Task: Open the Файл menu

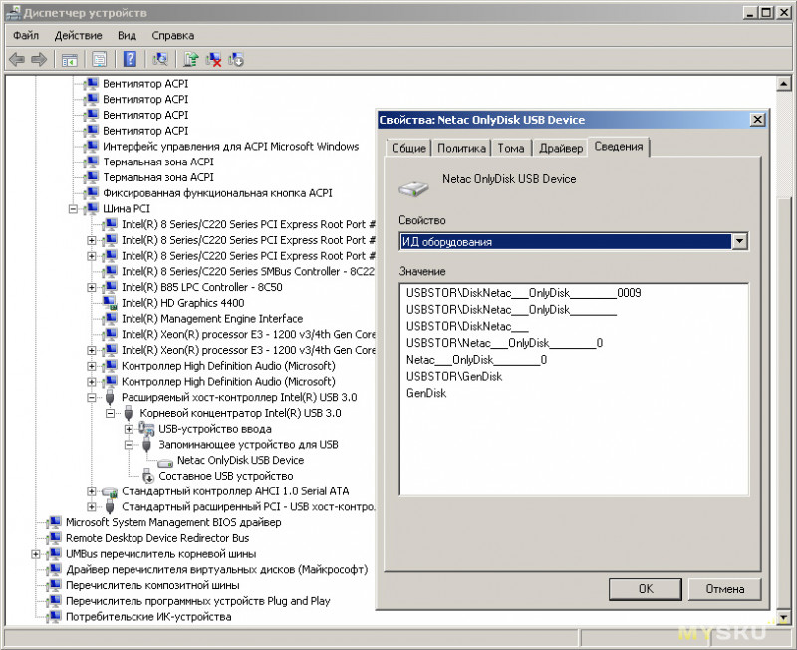Action: (26, 35)
